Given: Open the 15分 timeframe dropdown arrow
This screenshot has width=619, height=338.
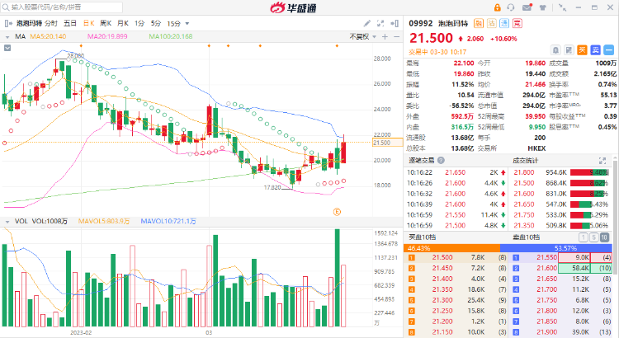Looking at the screenshot, I should [187, 24].
